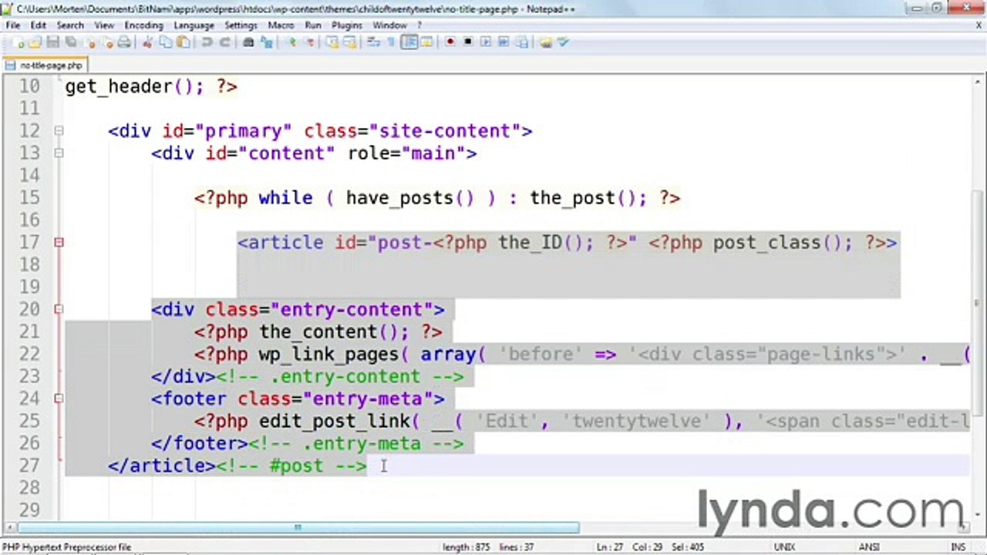This screenshot has width=987, height=555.
Task: Save the file with the Save icon
Action: [x=52, y=42]
